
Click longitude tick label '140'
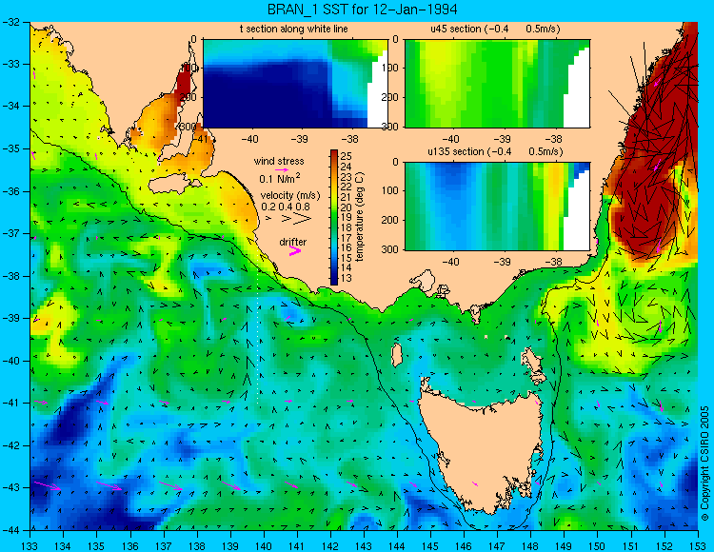264,545
